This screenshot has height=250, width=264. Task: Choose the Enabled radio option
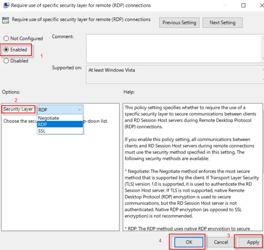(x=7, y=50)
